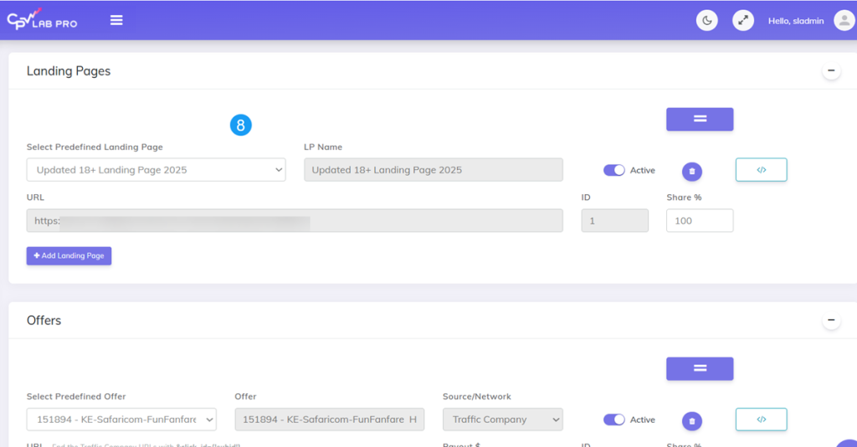Open the Source/Network Traffic Company dropdown
Image resolution: width=857 pixels, height=447 pixels.
pyautogui.click(x=503, y=419)
